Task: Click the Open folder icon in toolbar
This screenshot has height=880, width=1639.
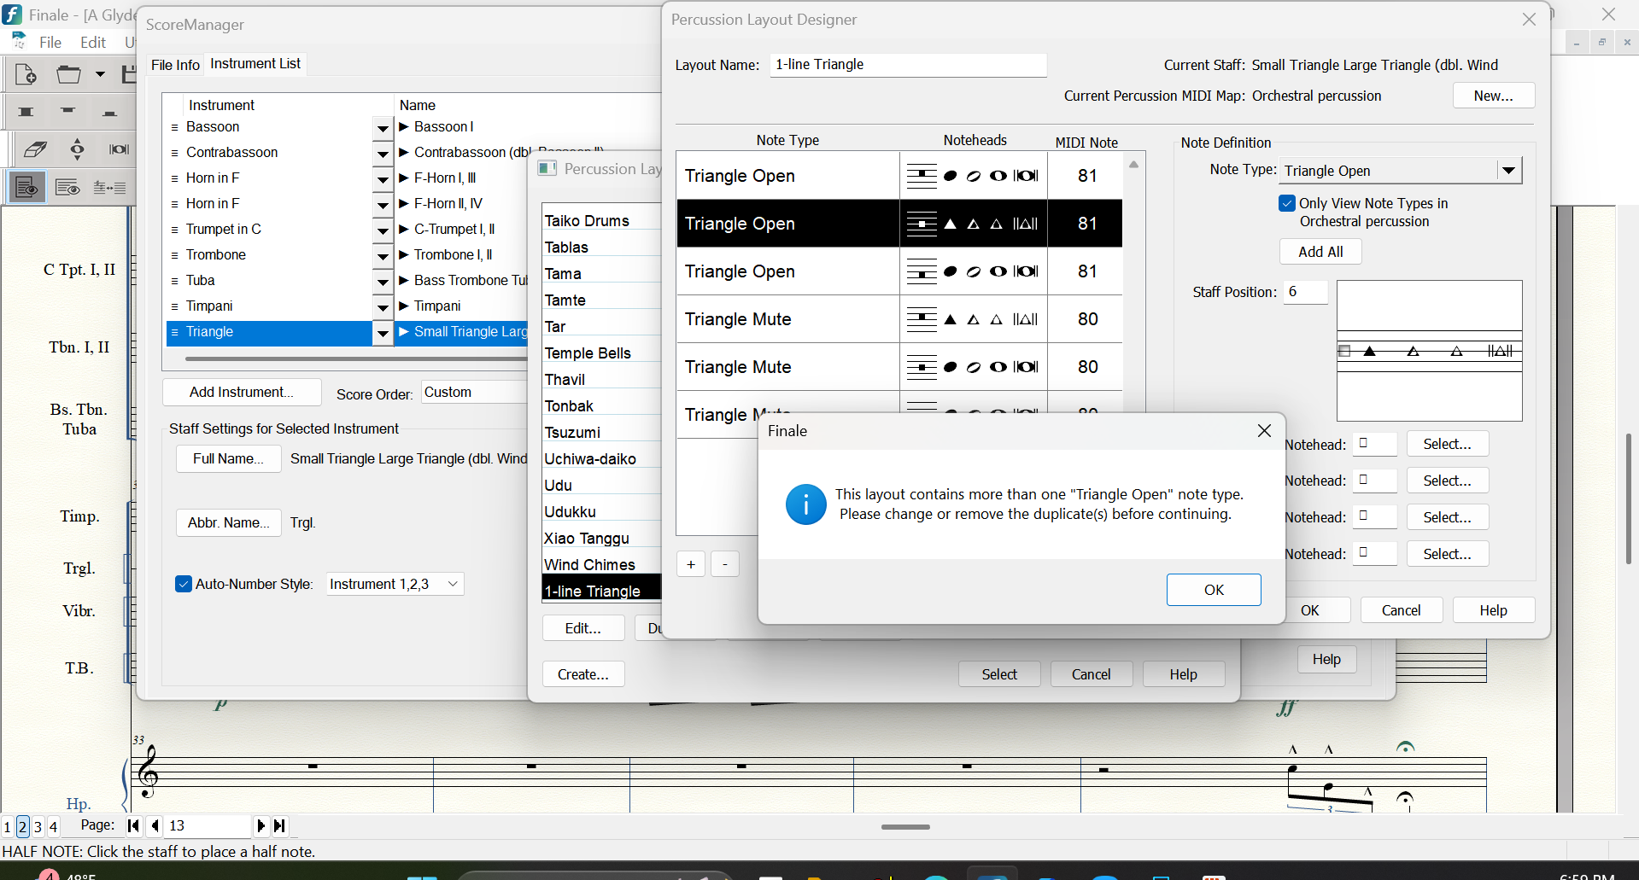Action: click(68, 75)
